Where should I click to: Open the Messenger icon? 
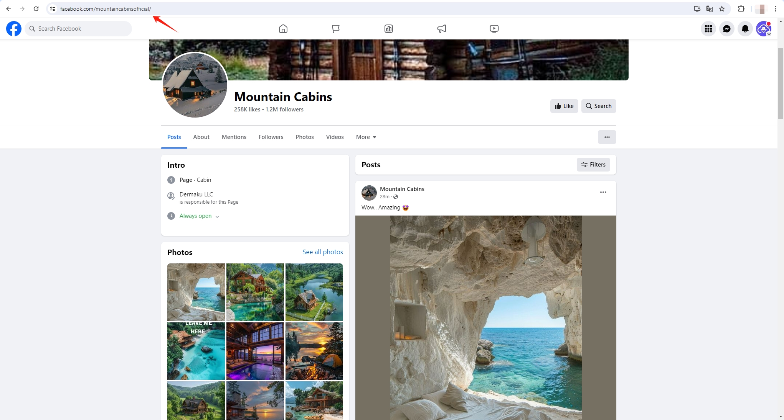[727, 28]
